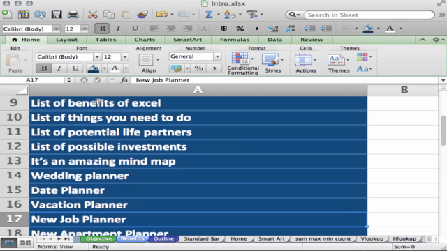Expand the Undo history arrow

(172, 14)
